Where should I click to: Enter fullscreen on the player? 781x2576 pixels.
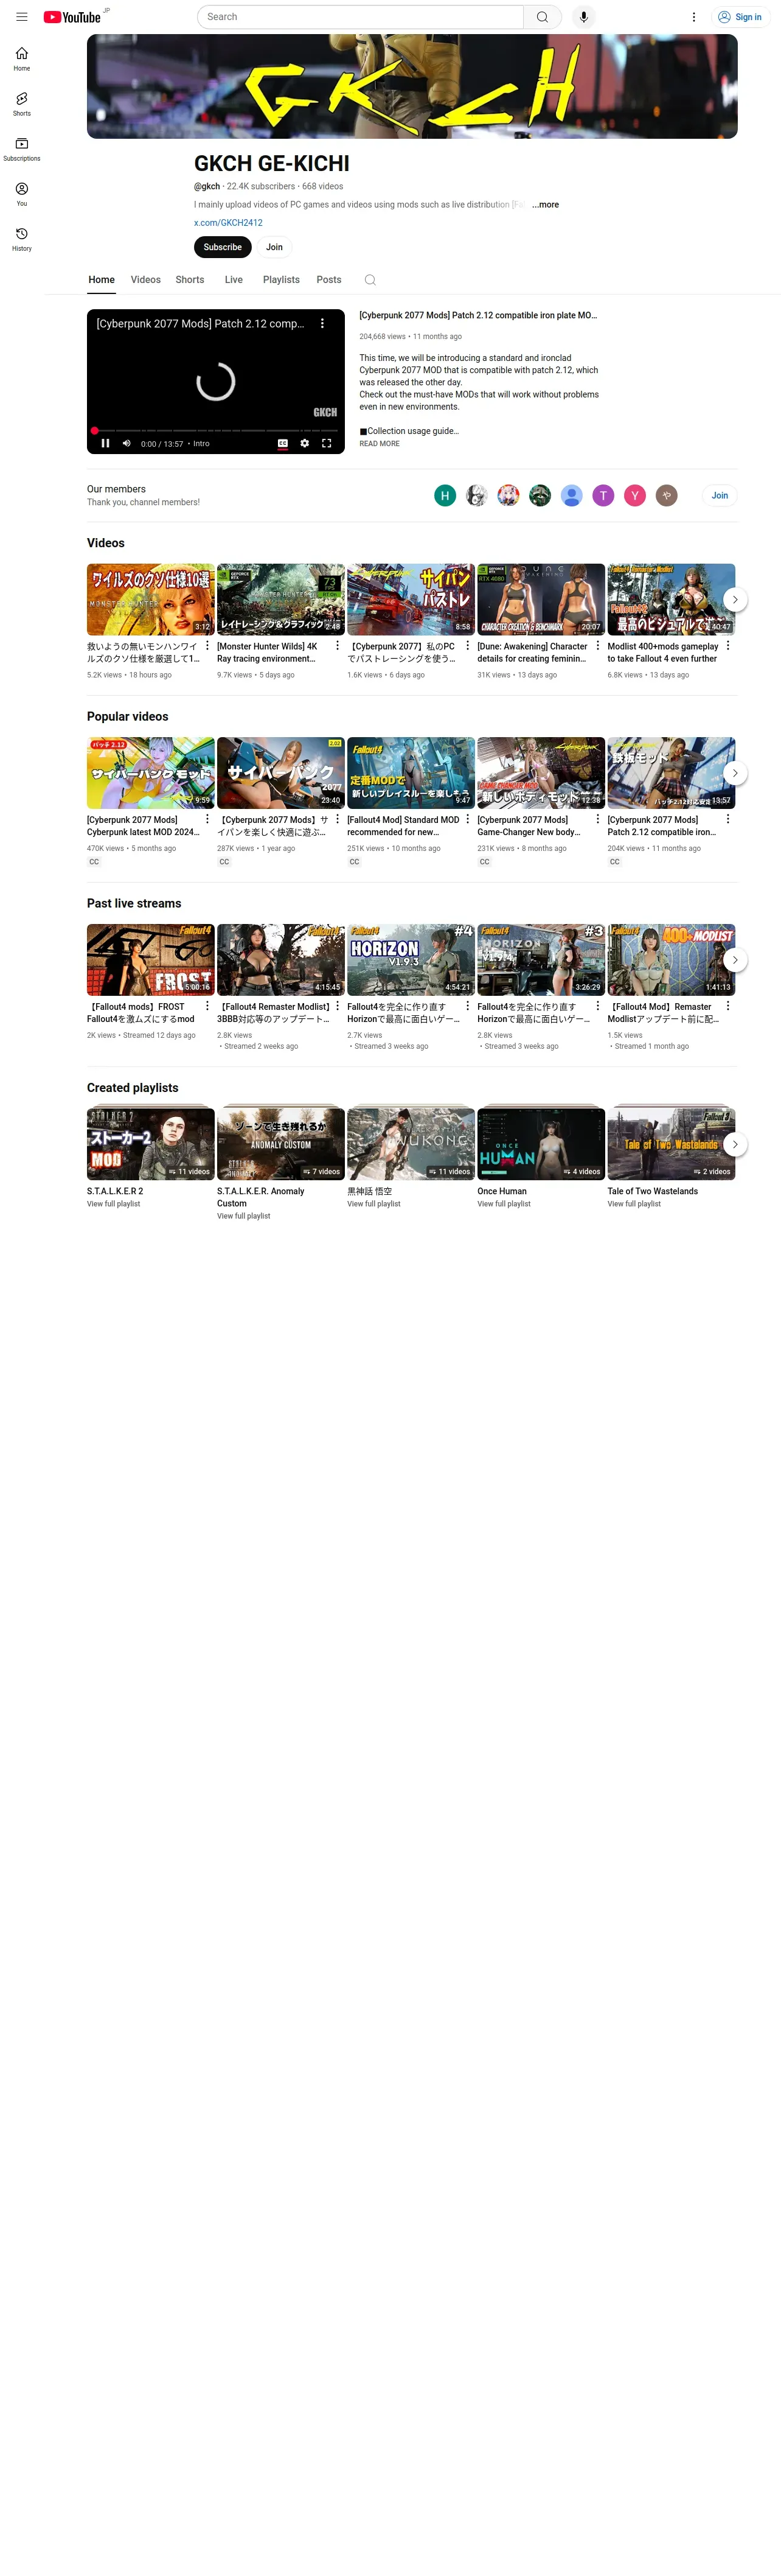click(327, 443)
